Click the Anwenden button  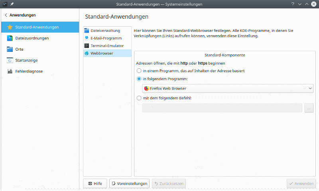301,183
